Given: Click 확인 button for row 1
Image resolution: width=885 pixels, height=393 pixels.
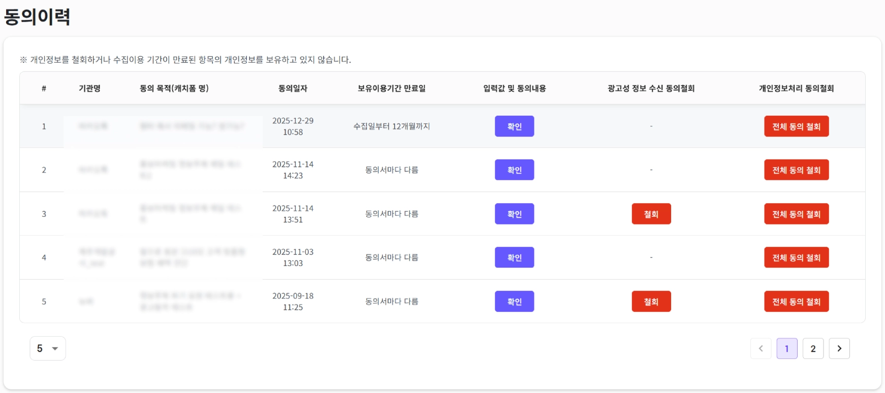Looking at the screenshot, I should pos(514,126).
